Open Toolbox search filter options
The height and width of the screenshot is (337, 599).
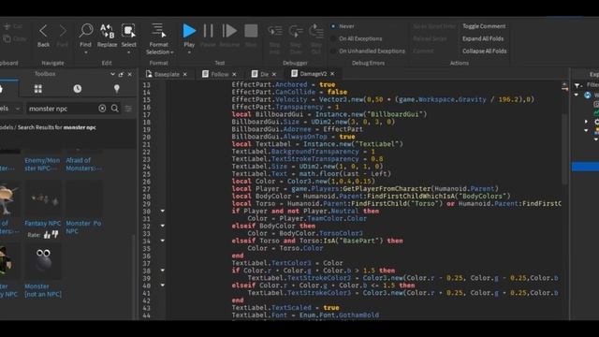tap(128, 109)
